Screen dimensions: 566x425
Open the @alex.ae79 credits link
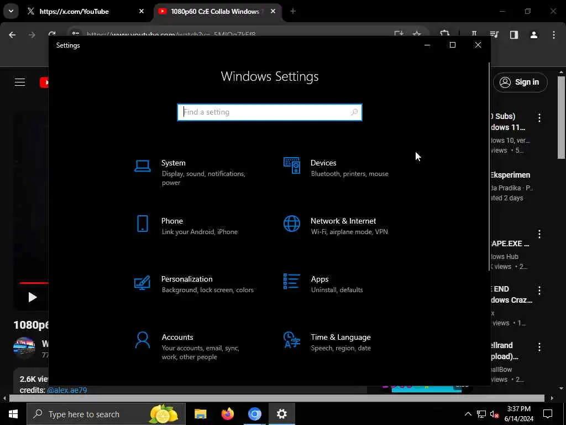[67, 390]
